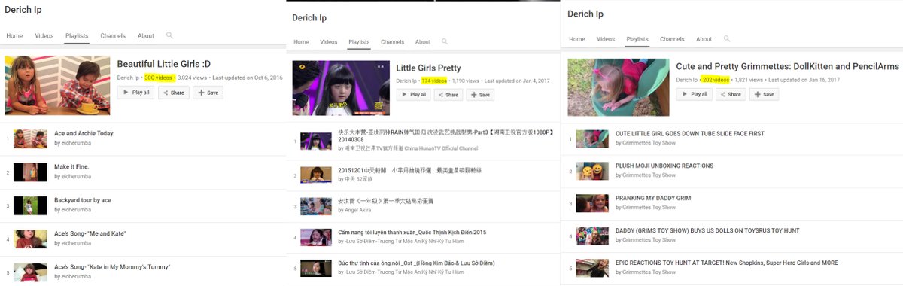
Task: Click thumbnail of PLUSH MOJI UNBOXING REACTIONS
Action: click(x=592, y=171)
